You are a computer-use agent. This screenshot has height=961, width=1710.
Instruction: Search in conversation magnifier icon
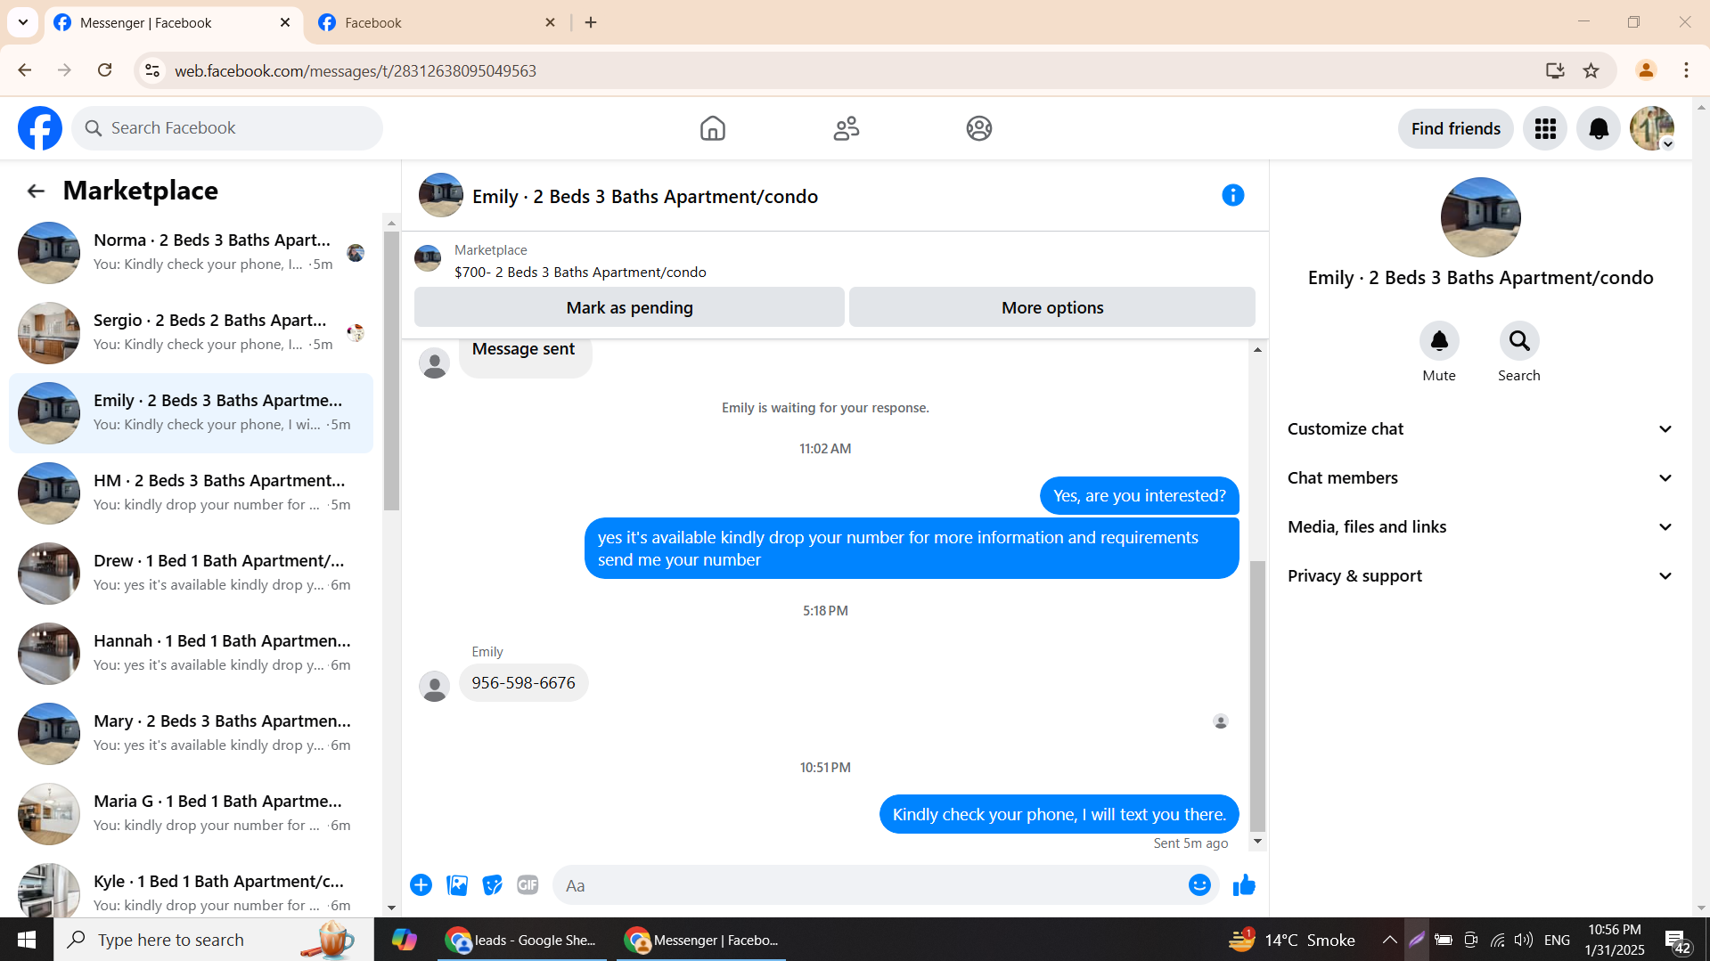coord(1519,341)
